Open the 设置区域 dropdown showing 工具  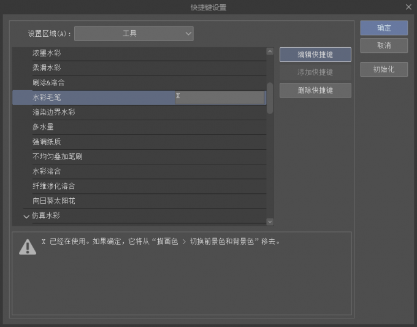[x=134, y=34]
